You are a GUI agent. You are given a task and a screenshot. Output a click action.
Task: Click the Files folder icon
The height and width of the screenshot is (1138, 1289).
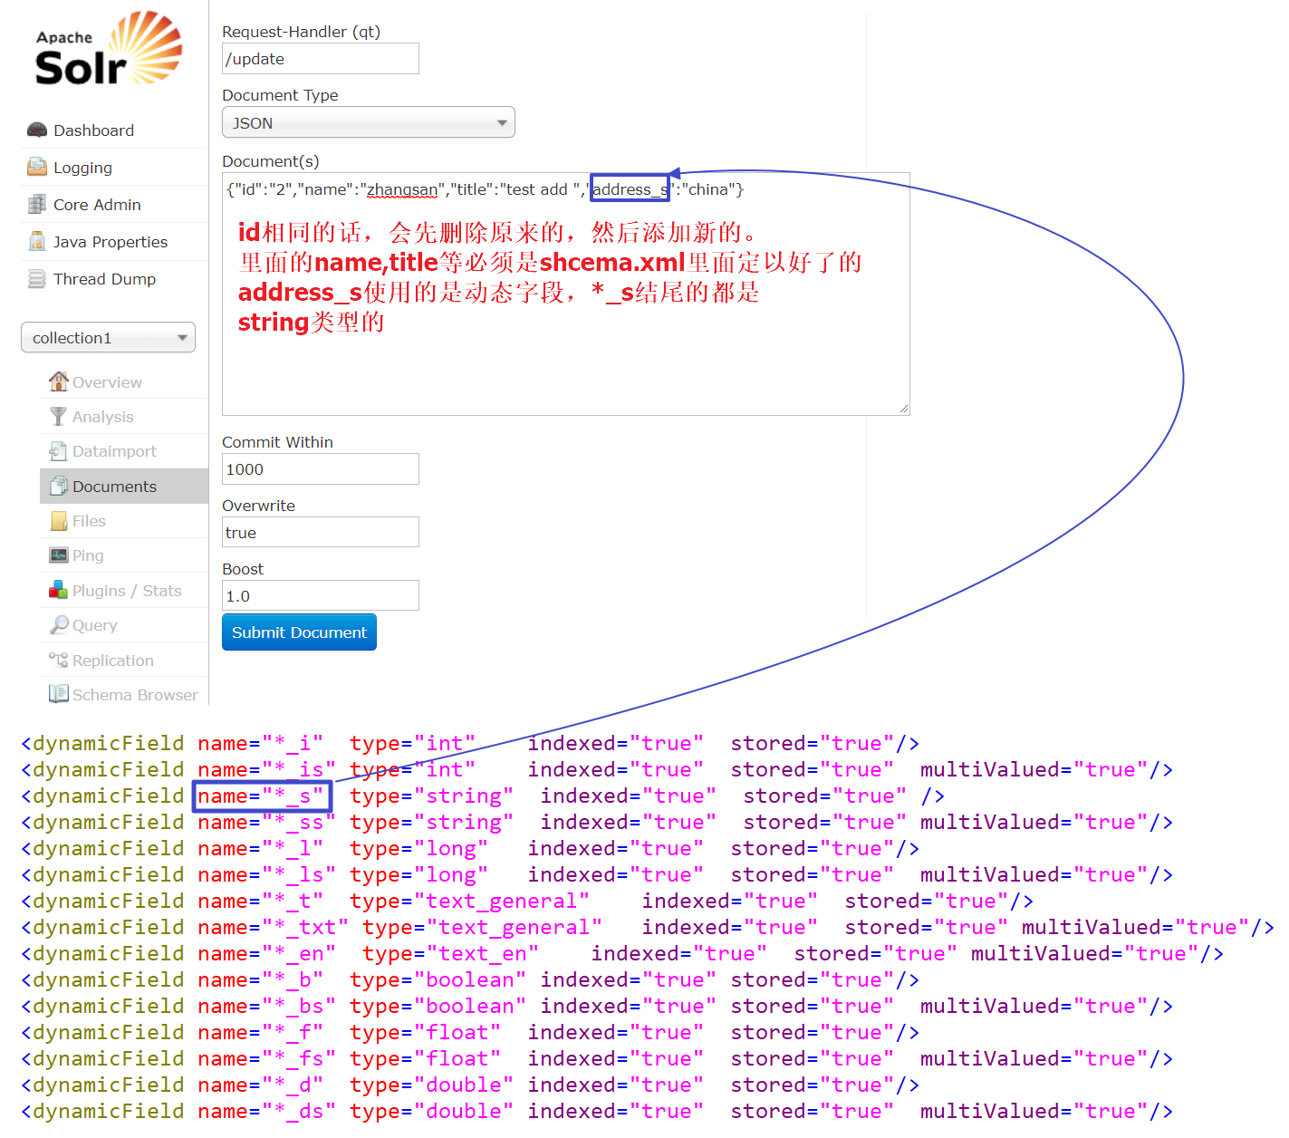point(58,520)
